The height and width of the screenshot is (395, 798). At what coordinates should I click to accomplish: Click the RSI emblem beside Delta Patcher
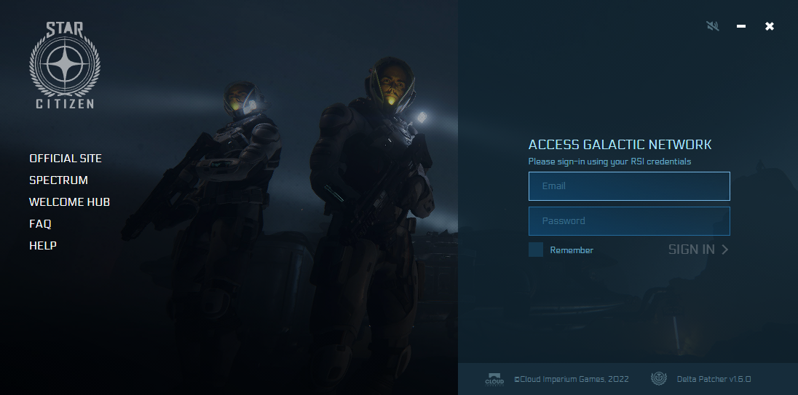[x=659, y=379]
